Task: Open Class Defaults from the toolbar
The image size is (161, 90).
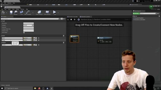Action: [x=47, y=13]
